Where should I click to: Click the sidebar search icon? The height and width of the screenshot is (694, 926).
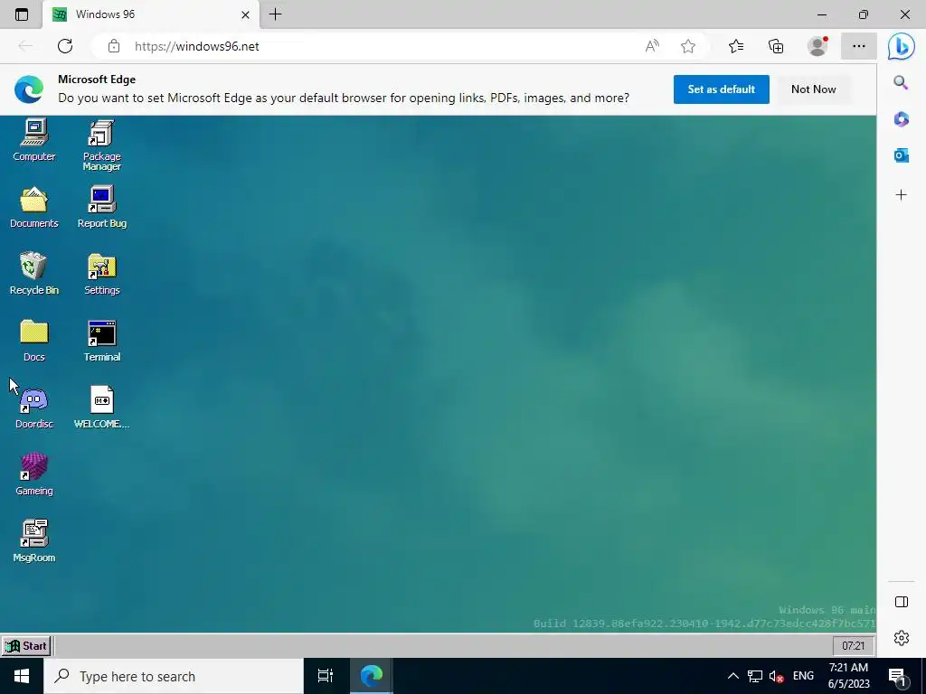pyautogui.click(x=901, y=82)
